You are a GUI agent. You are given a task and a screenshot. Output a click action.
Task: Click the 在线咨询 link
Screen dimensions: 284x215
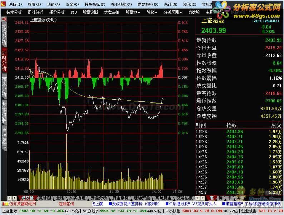coord(67,204)
